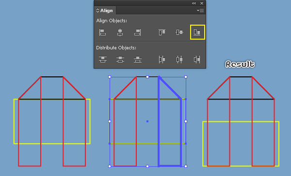Screen dimensions: 291x176
Task: Click Horizontal Align Left icon
Action: tap(102, 32)
